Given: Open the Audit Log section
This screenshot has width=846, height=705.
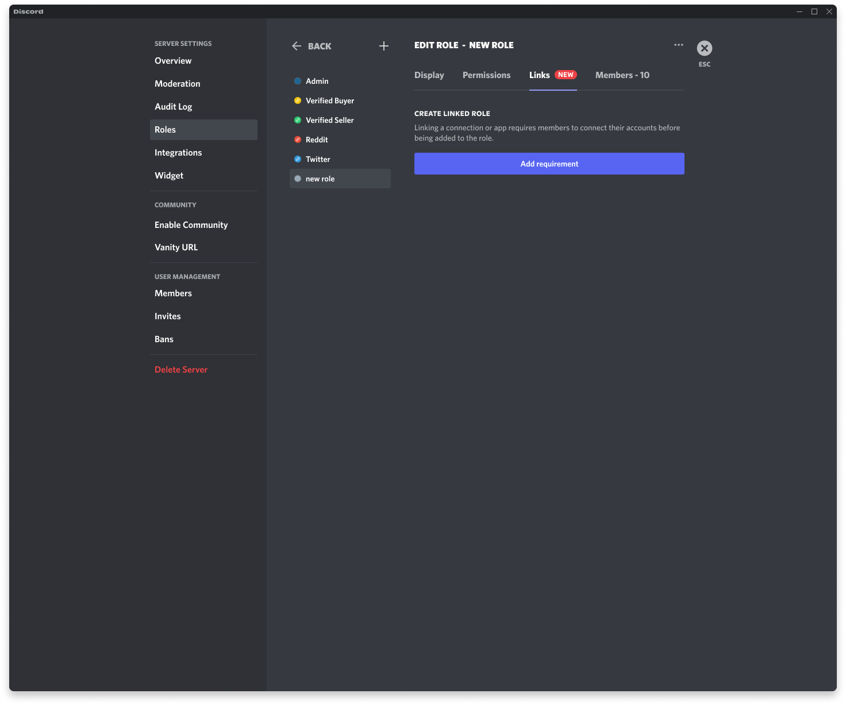Looking at the screenshot, I should [173, 106].
